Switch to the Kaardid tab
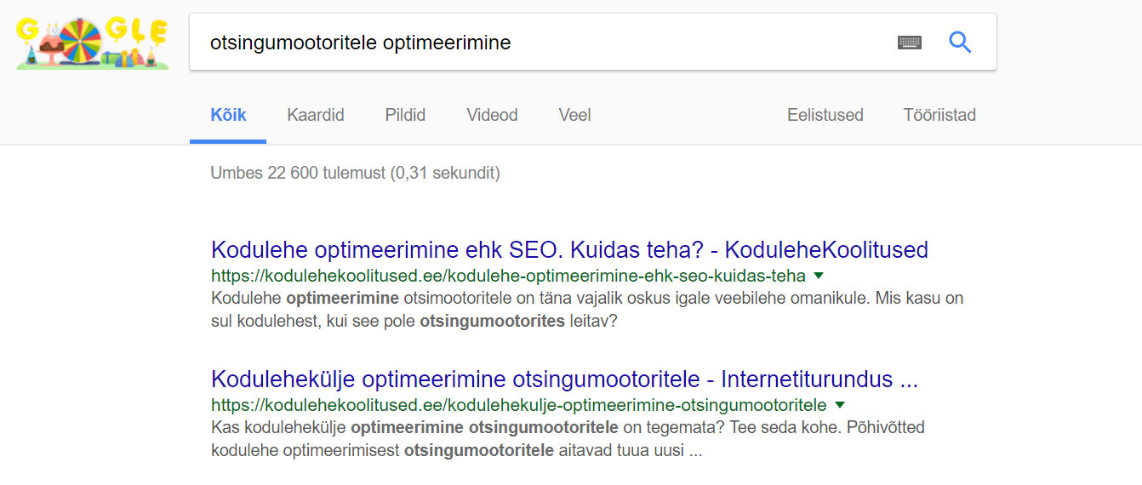 pos(316,115)
